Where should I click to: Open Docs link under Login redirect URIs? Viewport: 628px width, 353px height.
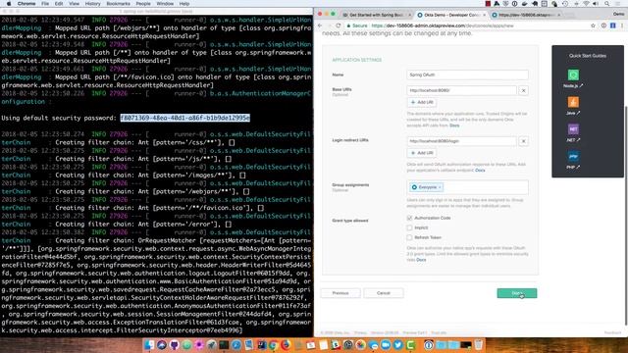tap(480, 171)
